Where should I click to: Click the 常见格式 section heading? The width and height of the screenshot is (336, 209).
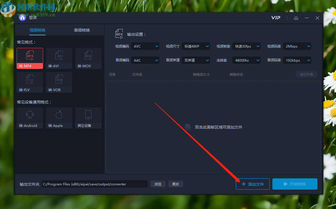point(26,42)
